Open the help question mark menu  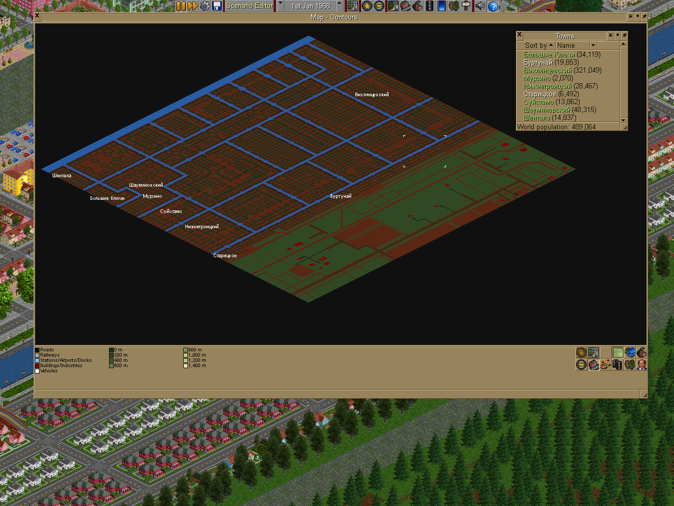pyautogui.click(x=493, y=6)
